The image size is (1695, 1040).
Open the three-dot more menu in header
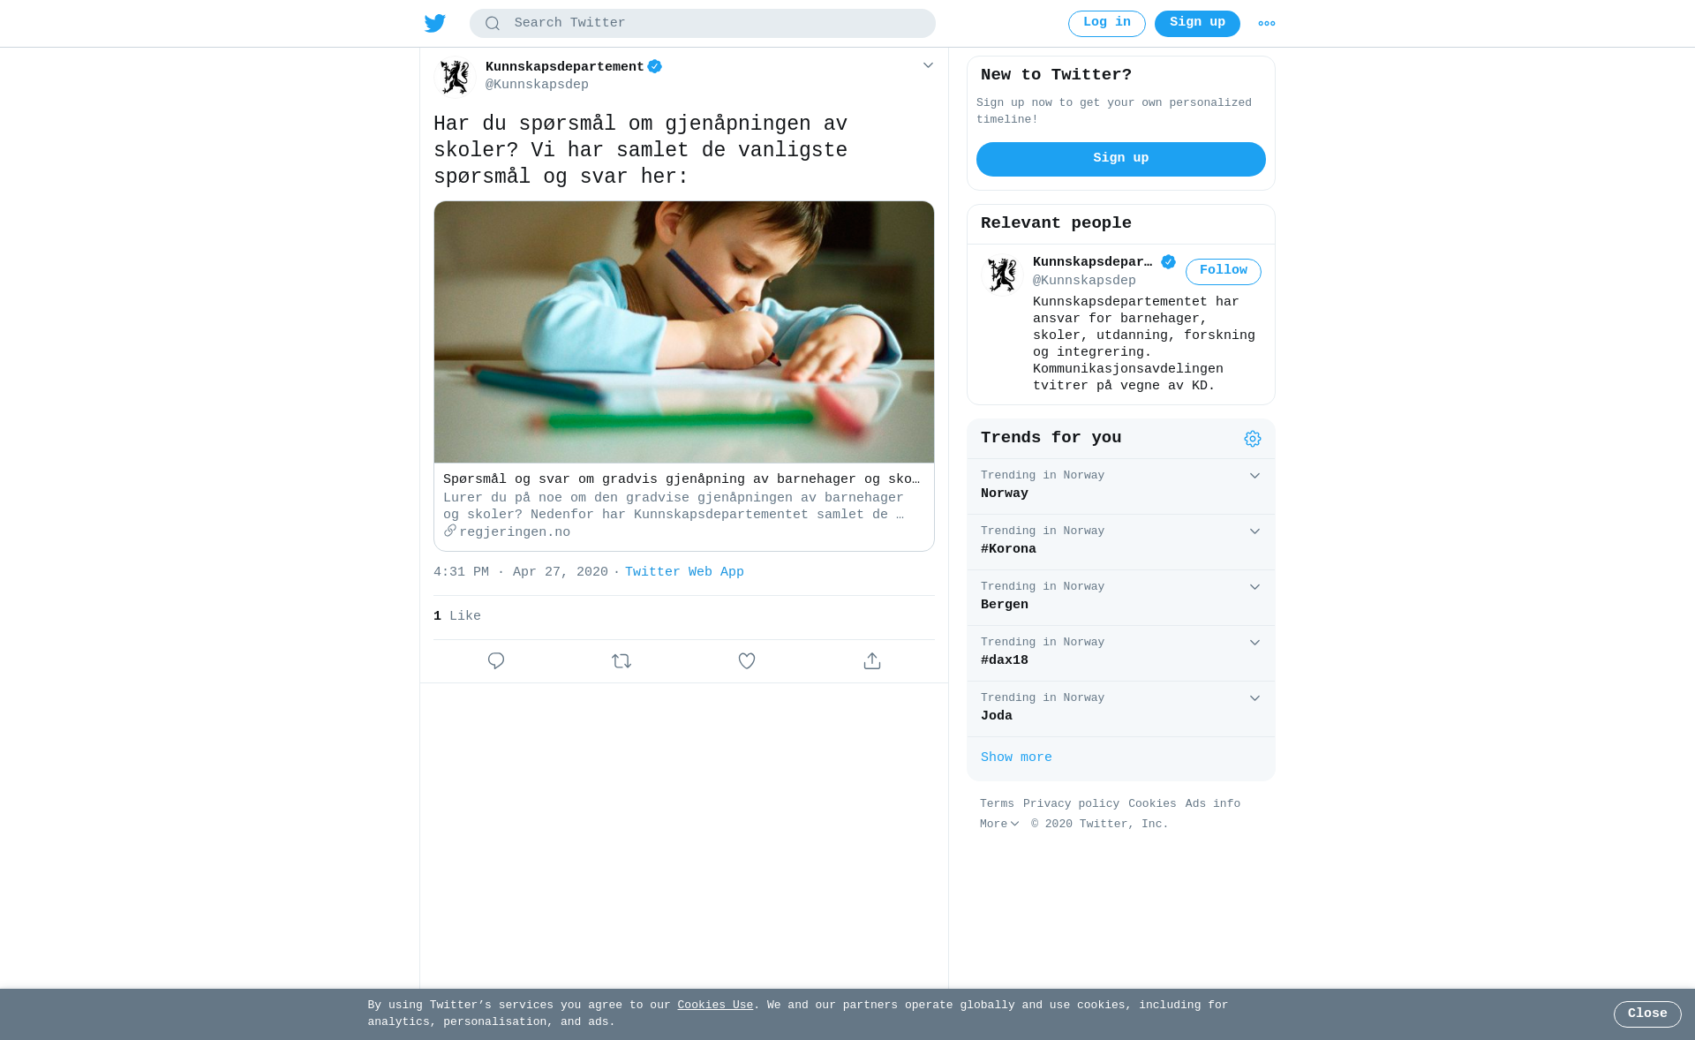tap(1267, 24)
